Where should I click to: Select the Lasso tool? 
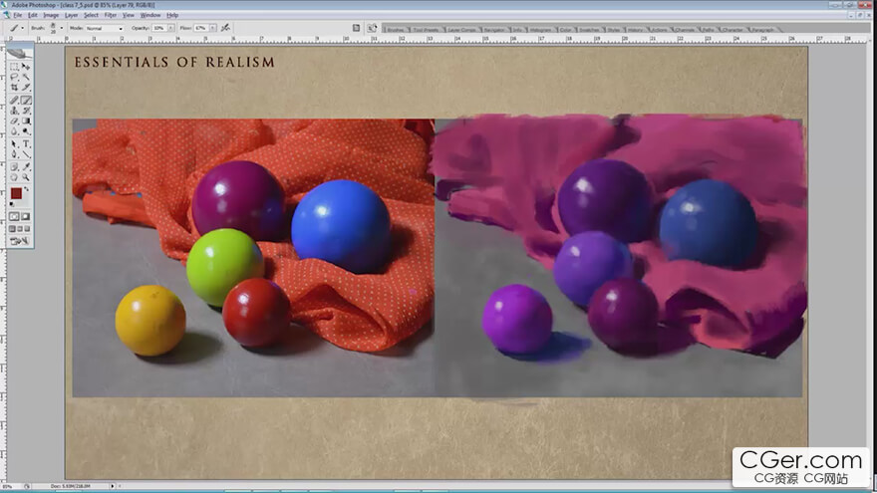(14, 77)
